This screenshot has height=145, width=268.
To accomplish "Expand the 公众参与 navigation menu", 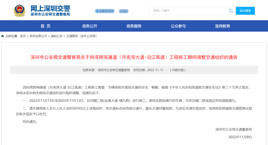I will (178, 26).
